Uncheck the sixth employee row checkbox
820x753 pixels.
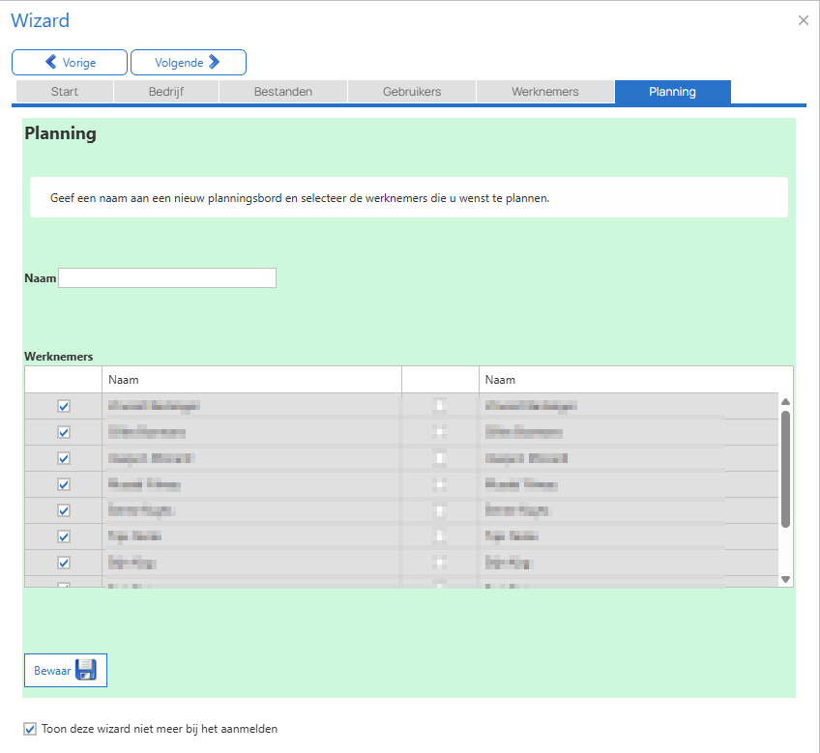pyautogui.click(x=64, y=536)
